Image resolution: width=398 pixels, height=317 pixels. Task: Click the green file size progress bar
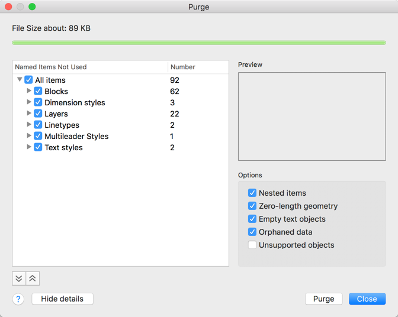point(199,43)
